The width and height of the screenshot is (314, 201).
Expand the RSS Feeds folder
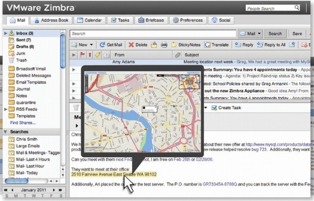click(5, 109)
